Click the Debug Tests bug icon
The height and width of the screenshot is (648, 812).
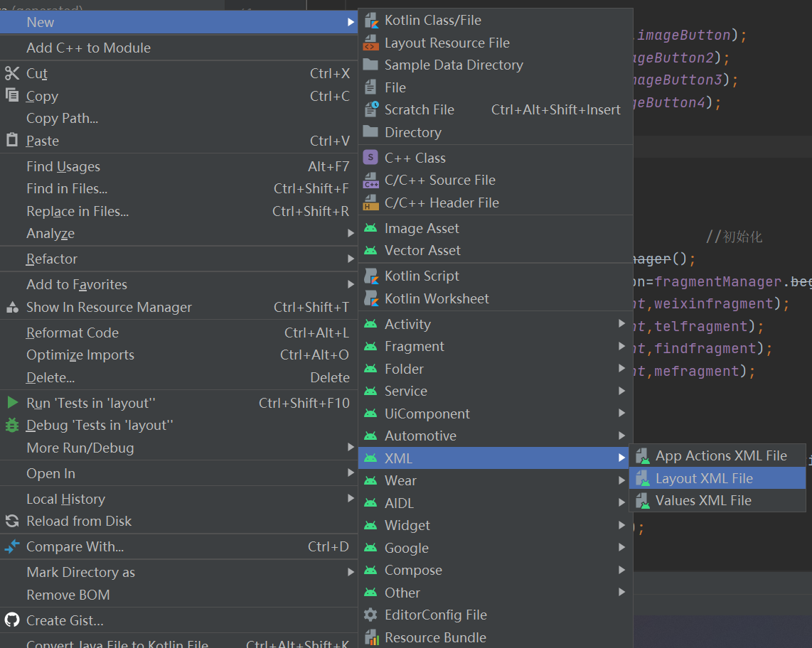[12, 426]
